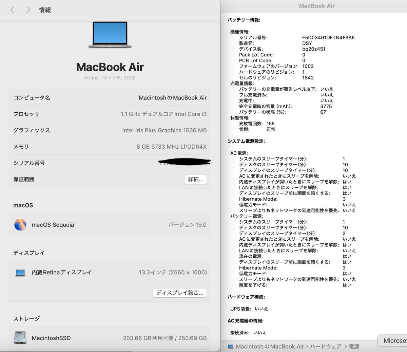Screen dimensions: 407x352
Task: Click the バッテリー情報 heading
Action: [244, 20]
